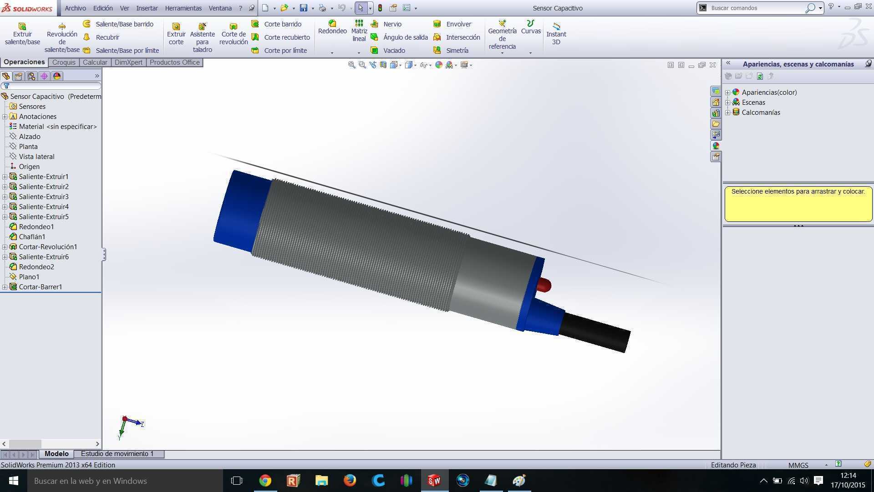874x492 pixels.
Task: Open the DimXpertManager crosshair tab
Action: click(44, 76)
